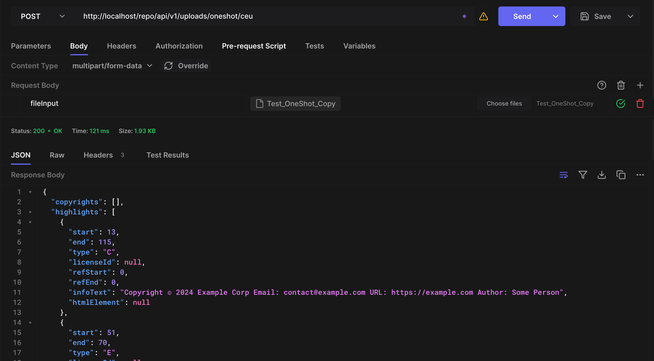Open Authorization tab
The width and height of the screenshot is (654, 361).
[179, 46]
